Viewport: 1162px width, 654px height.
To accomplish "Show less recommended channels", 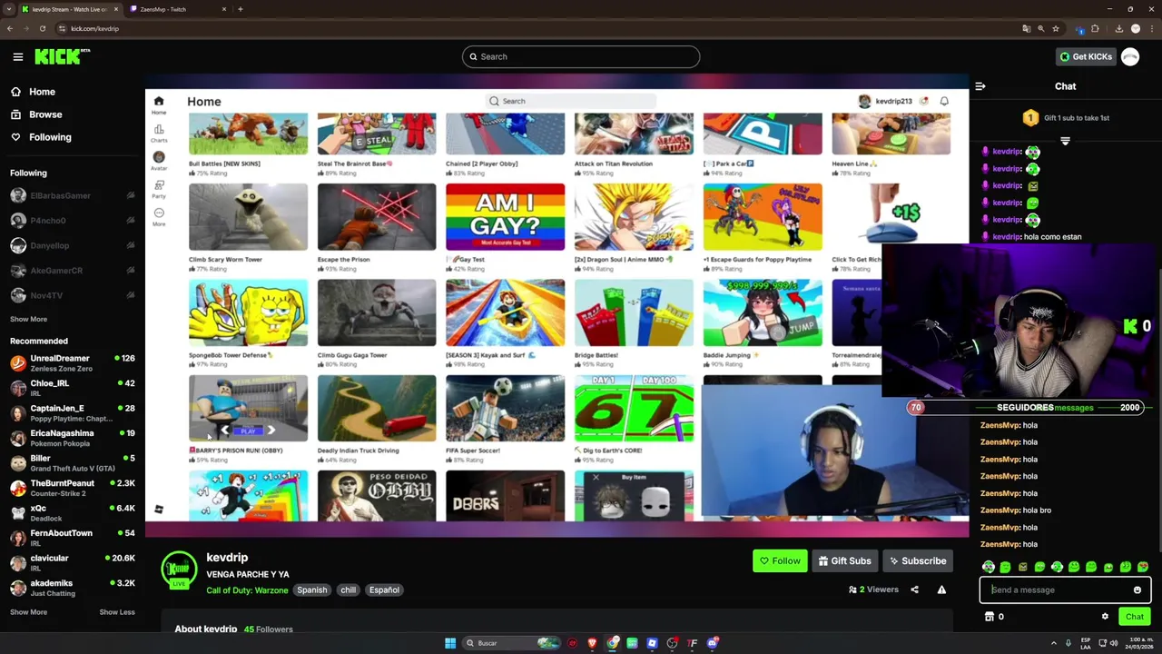I will [x=117, y=612].
